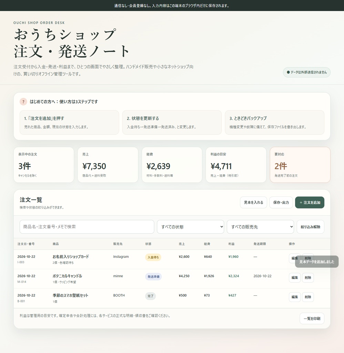Click the 状態 column header
The height and width of the screenshot is (353, 344).
[148, 244]
